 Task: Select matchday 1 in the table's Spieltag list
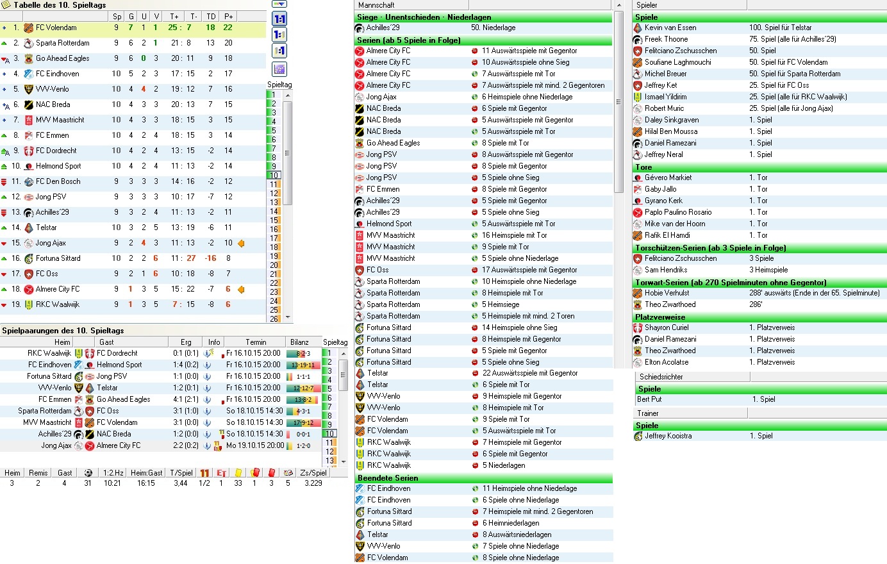point(274,95)
